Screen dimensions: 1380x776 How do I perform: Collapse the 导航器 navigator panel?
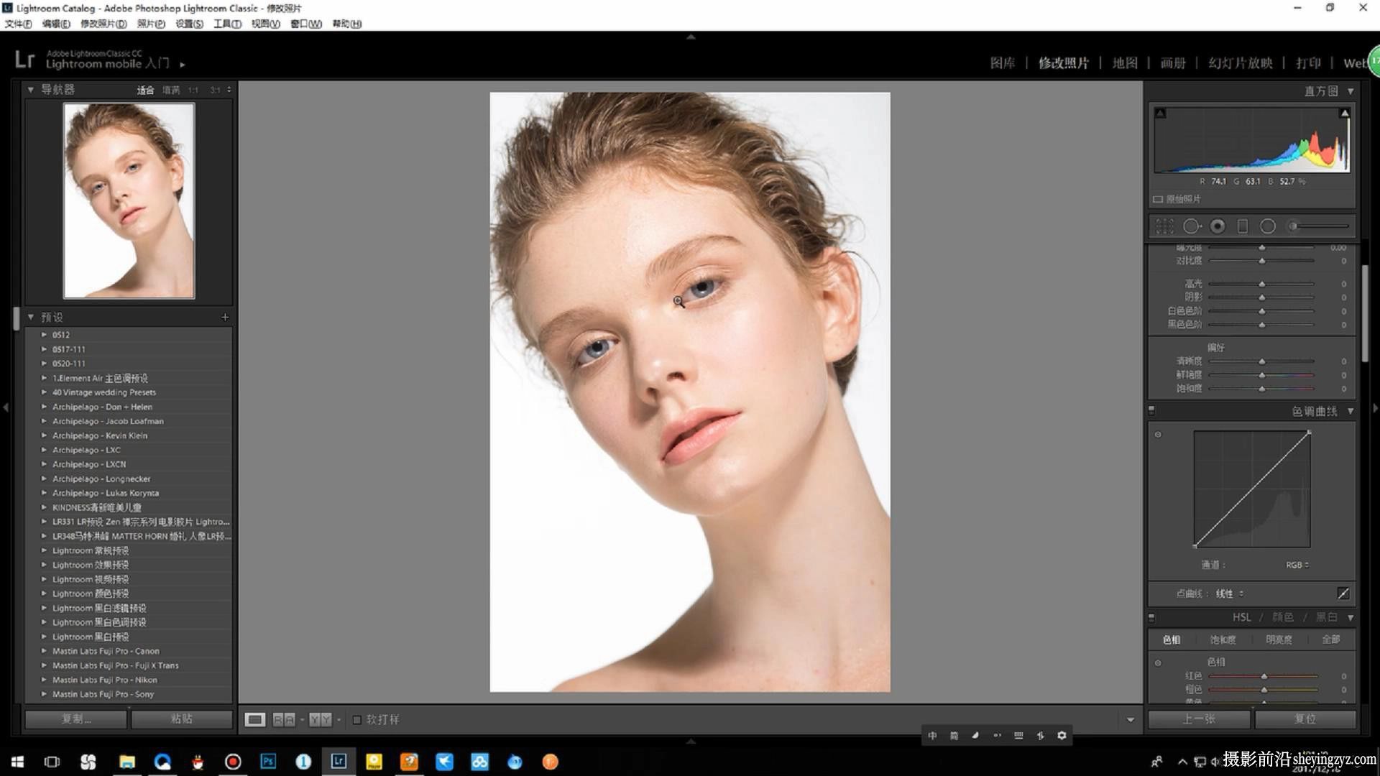[x=31, y=90]
